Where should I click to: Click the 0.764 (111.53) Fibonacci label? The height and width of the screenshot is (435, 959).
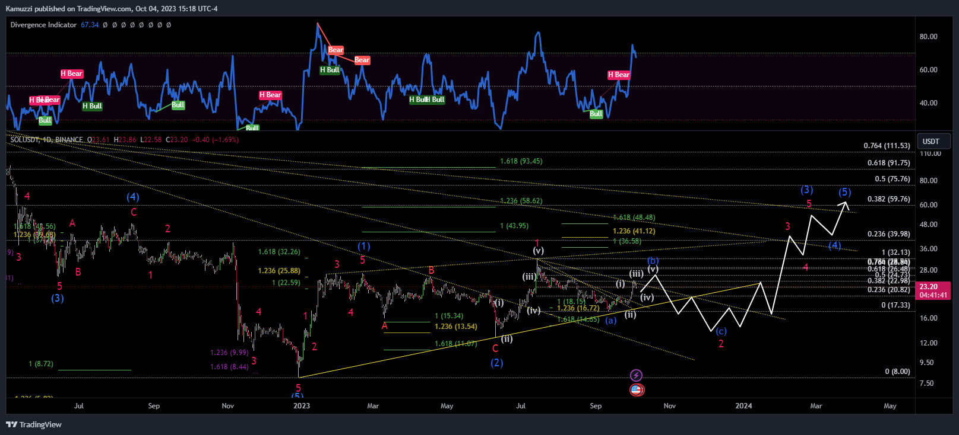pos(887,146)
